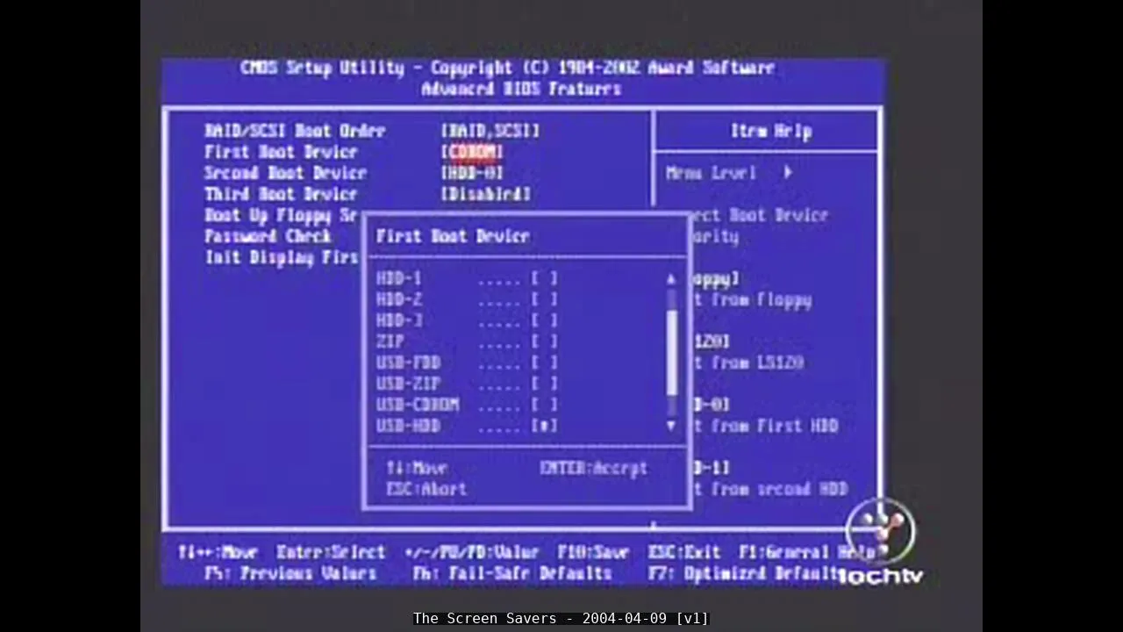
Task: Click the Advanced BIOS Features title
Action: (x=521, y=89)
